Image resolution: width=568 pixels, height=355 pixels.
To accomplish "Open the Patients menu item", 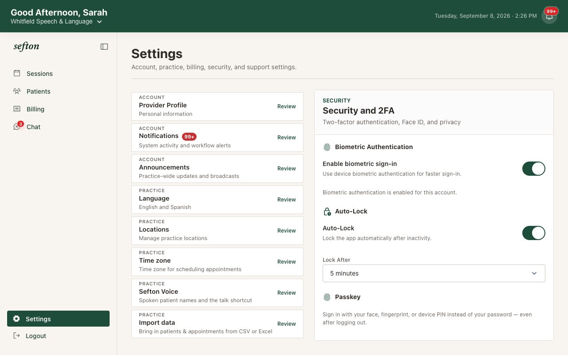I will tap(58, 91).
